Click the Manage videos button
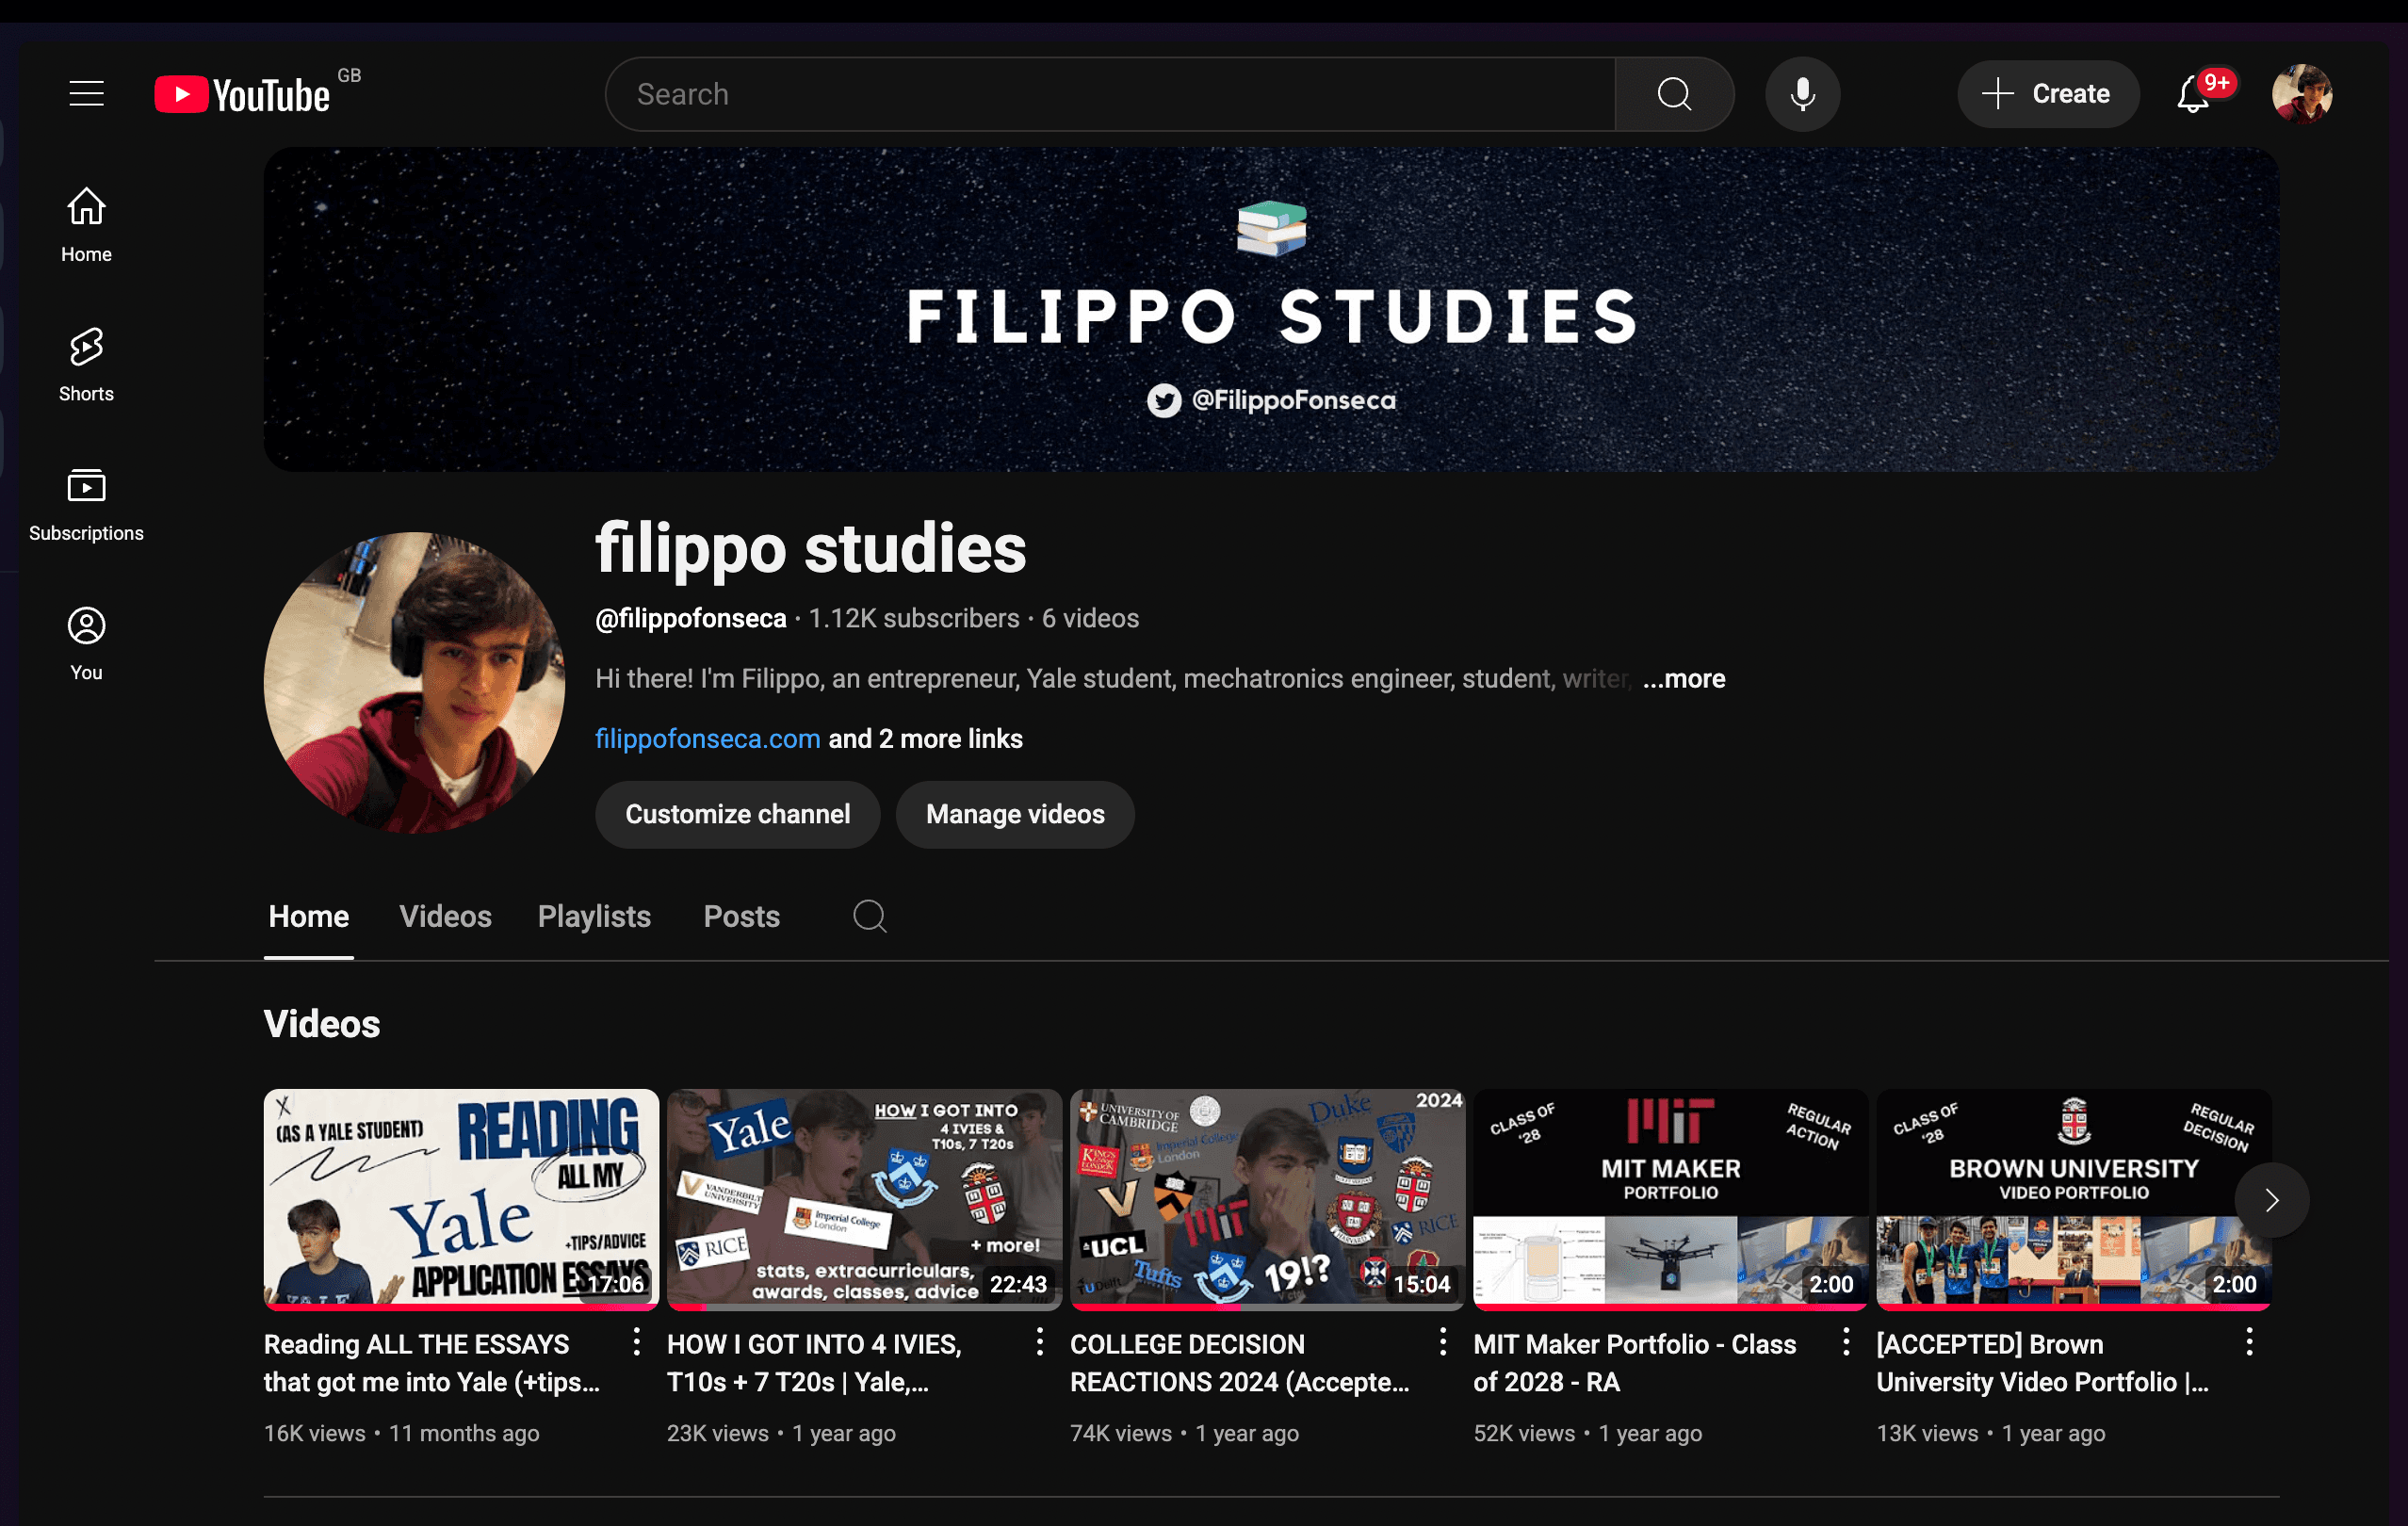The image size is (2408, 1526). pyautogui.click(x=1015, y=814)
